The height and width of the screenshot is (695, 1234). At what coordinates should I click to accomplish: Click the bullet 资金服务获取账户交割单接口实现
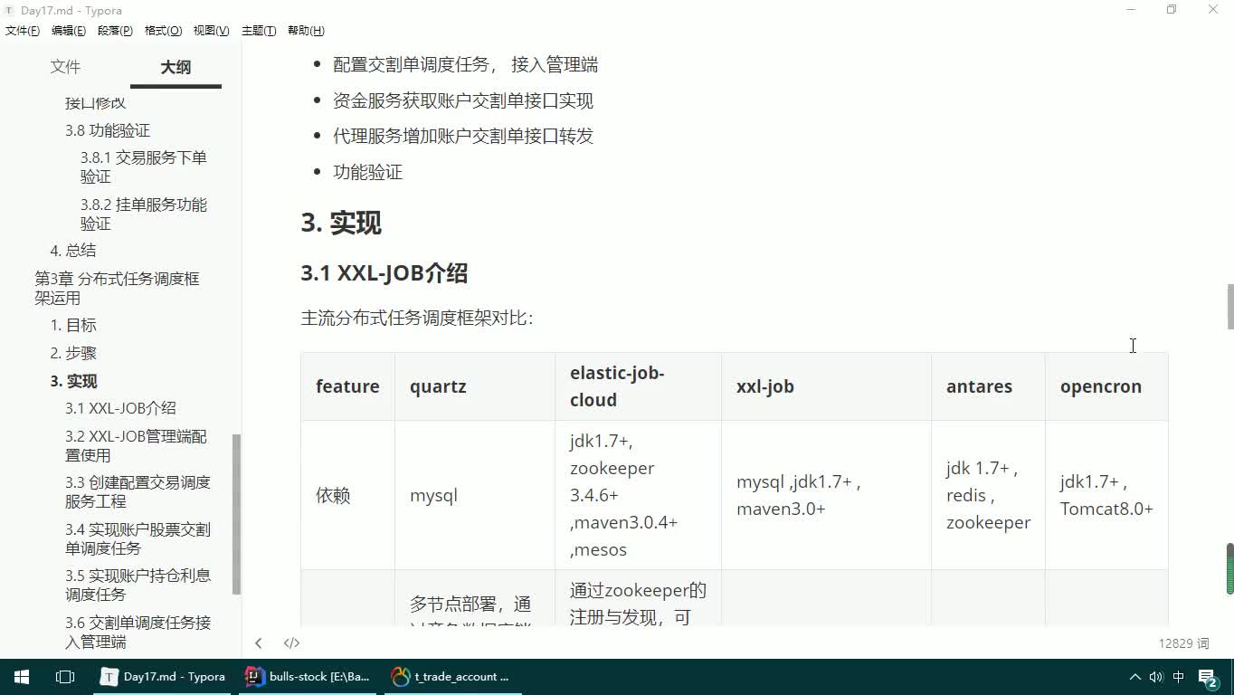(463, 100)
